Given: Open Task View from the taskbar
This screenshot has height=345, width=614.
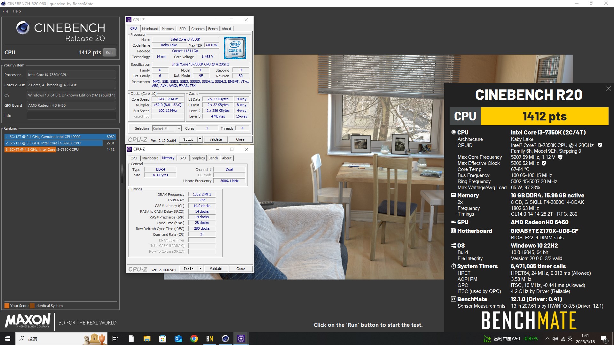Looking at the screenshot, I should point(115,339).
